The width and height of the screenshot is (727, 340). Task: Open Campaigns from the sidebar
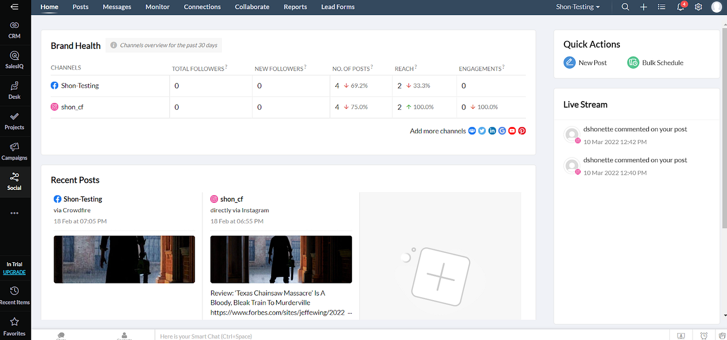coord(14,152)
